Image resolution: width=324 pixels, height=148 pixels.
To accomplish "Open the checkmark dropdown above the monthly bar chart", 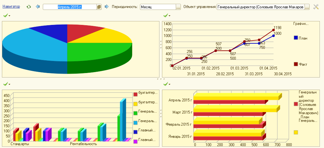I will click(x=169, y=84).
